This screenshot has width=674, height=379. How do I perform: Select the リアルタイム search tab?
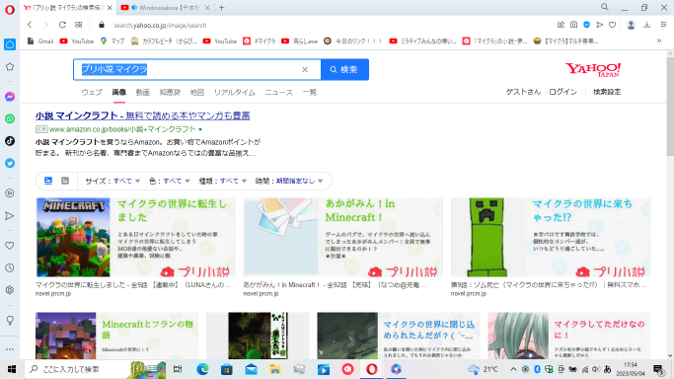pyautogui.click(x=234, y=93)
